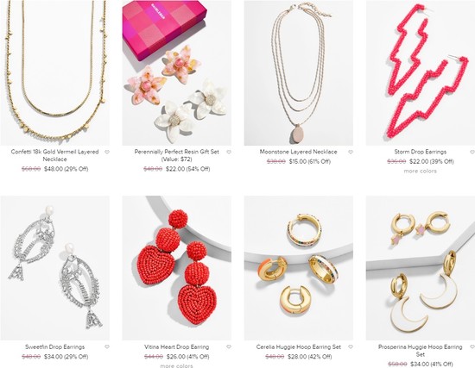Image resolution: width=475 pixels, height=368 pixels.
Task: Show more colors for Storm Drop Earrings
Action: 421,172
